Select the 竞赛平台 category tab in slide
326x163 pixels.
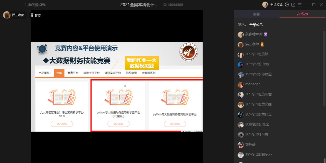coord(73,73)
